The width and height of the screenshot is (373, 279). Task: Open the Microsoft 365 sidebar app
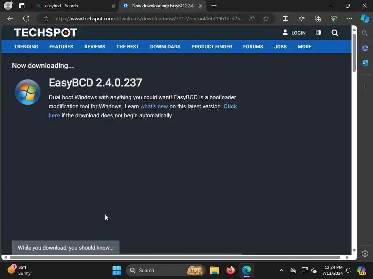point(365,48)
